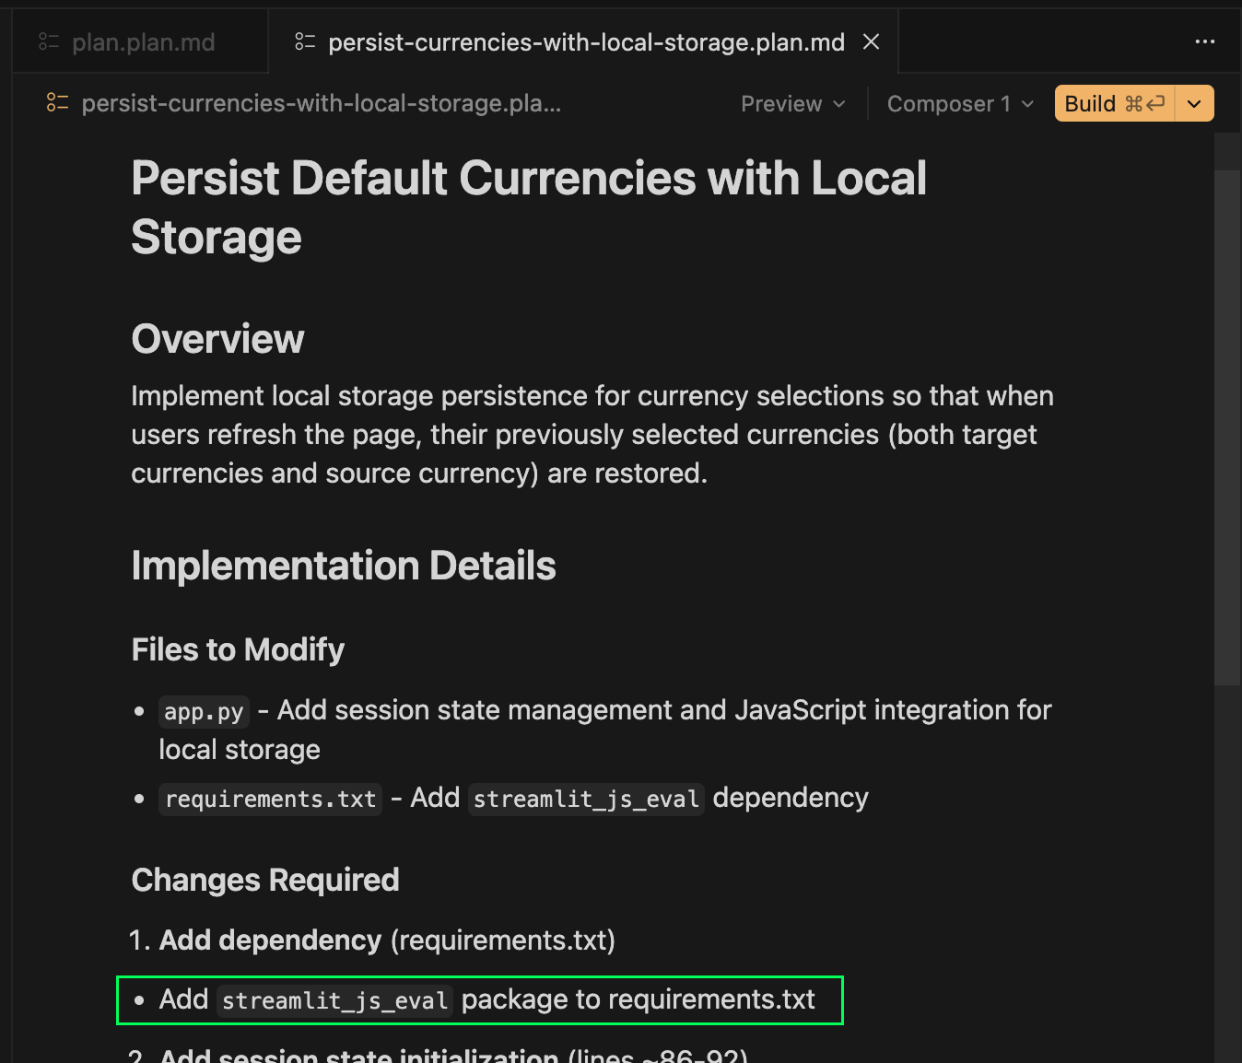Viewport: 1242px width, 1063px height.
Task: Click requirements.txt code in Files to Modify
Action: 270,799
